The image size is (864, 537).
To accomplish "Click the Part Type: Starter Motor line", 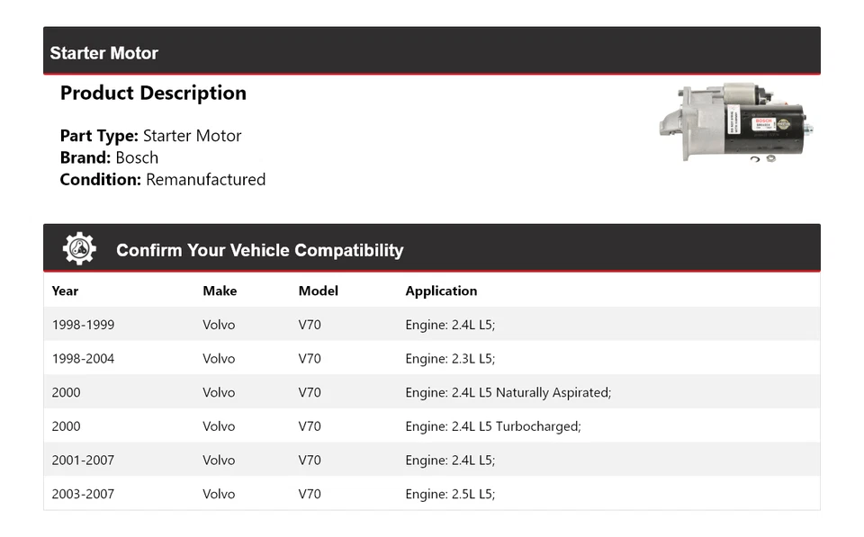I will [x=150, y=136].
